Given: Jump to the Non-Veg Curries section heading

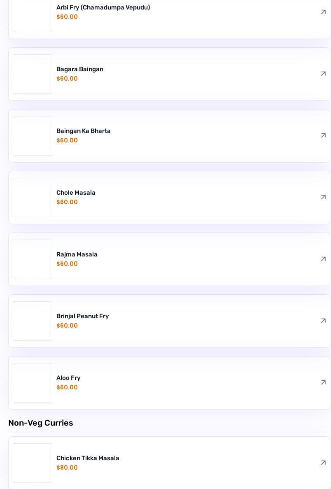Looking at the screenshot, I should (x=41, y=423).
